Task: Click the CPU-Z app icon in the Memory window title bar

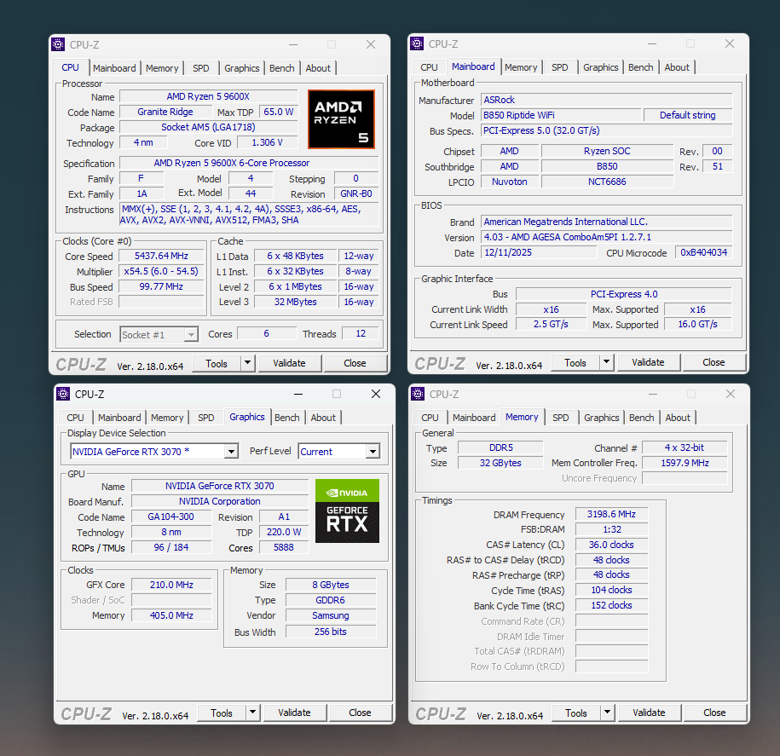Action: pyautogui.click(x=418, y=394)
